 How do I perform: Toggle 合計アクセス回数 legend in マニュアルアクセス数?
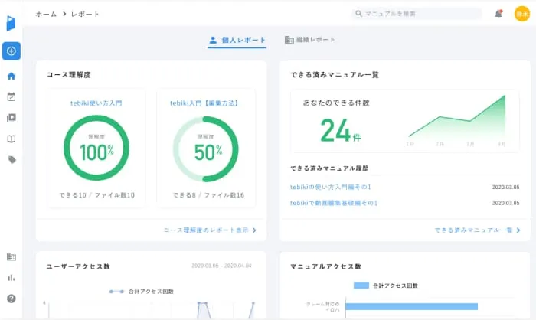386,286
